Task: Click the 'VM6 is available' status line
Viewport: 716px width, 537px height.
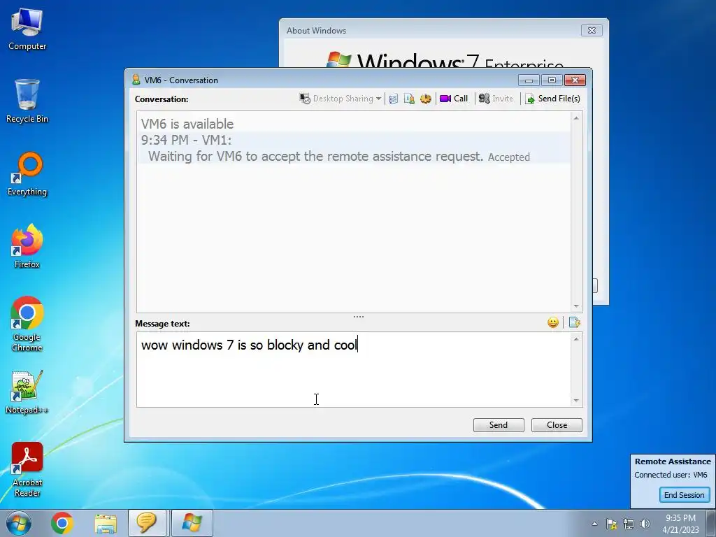Action: point(187,124)
